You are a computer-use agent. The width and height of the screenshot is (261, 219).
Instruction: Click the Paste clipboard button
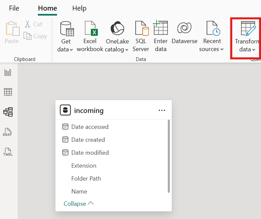(12, 32)
